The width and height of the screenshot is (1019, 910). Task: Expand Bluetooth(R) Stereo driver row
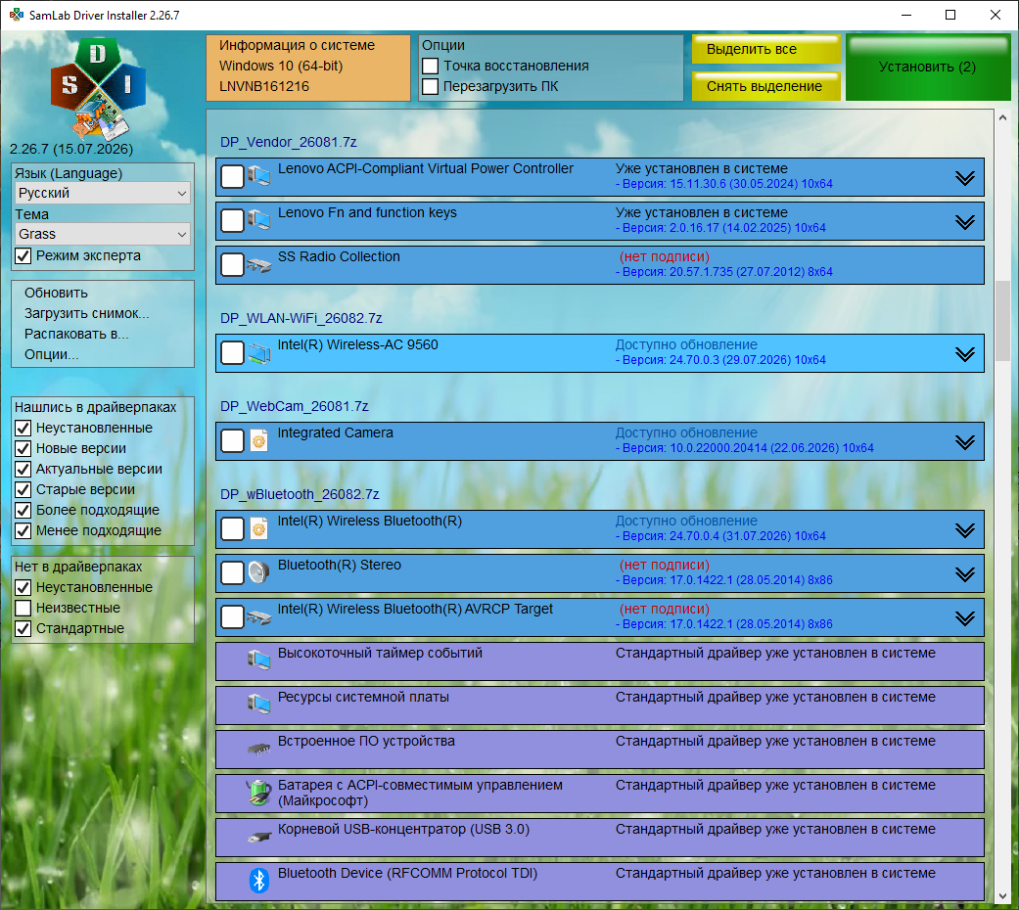point(965,573)
